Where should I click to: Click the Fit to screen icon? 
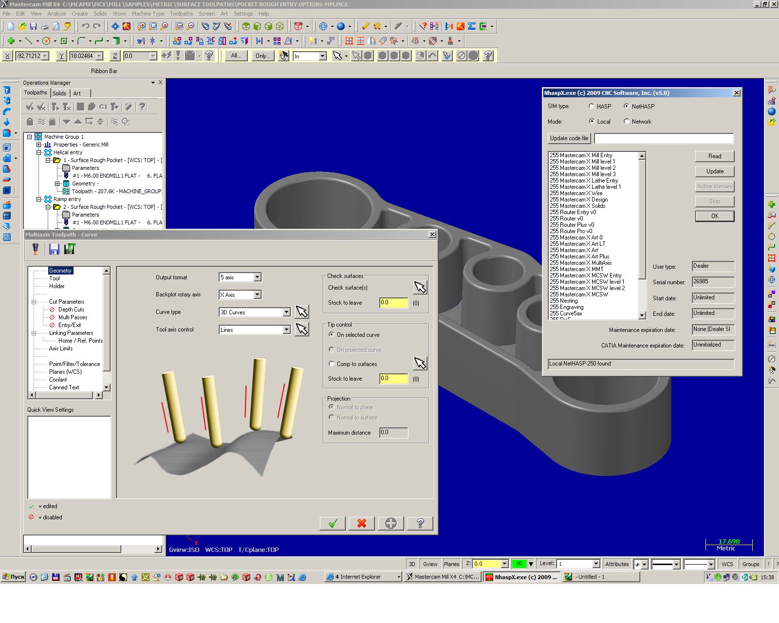115,26
